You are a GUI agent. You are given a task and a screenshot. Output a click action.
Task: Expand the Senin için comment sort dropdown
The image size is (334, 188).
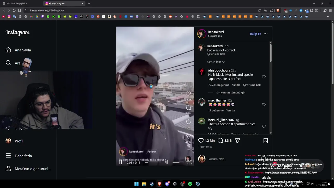tap(216, 62)
